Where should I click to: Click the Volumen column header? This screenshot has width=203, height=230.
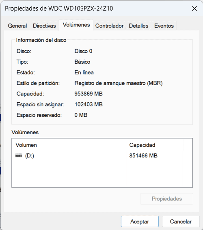[x=69, y=145]
